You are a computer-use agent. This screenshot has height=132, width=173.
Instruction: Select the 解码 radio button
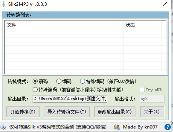(x=35, y=82)
